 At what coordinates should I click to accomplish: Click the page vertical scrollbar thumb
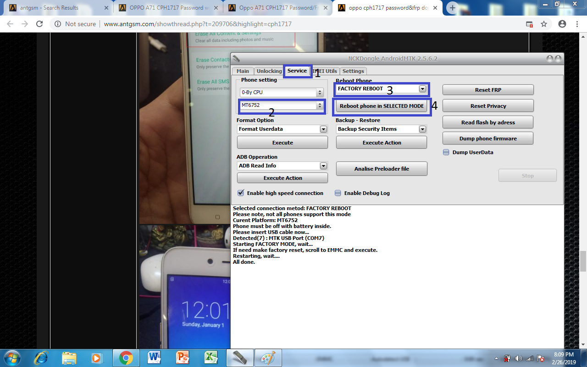click(x=583, y=261)
